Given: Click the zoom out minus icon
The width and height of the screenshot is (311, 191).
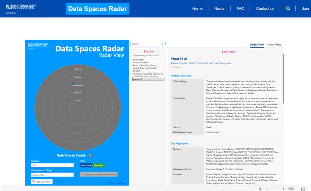Looking at the screenshot, I should point(252,188).
